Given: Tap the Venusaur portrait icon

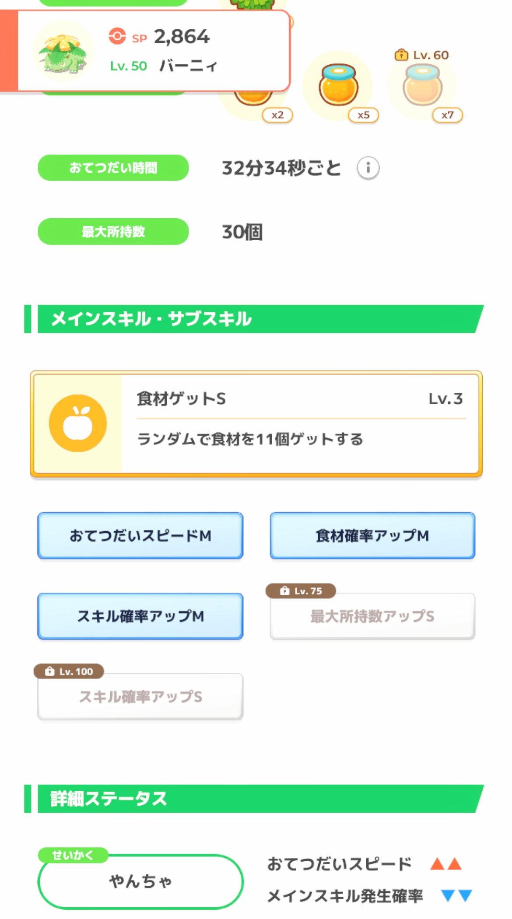Looking at the screenshot, I should [63, 52].
